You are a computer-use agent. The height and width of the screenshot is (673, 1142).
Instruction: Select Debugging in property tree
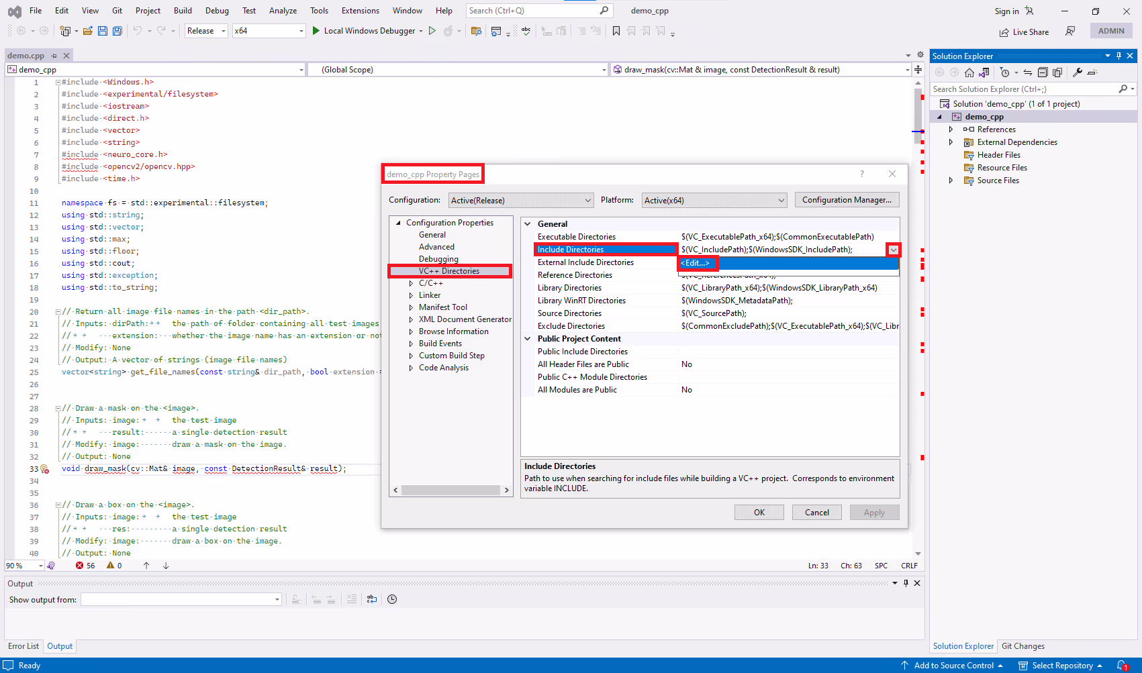(438, 259)
